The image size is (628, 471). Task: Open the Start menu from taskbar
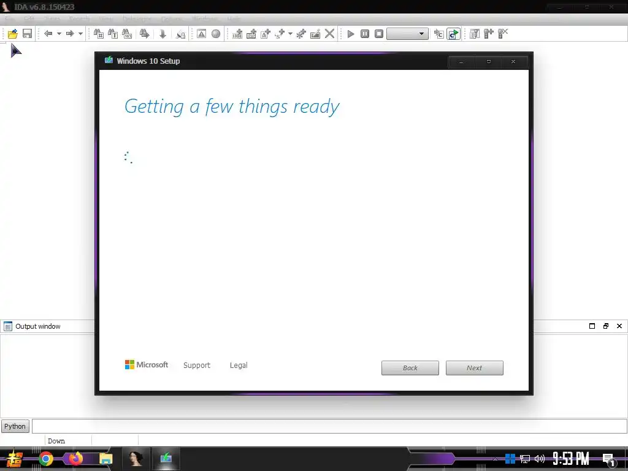coord(15,459)
